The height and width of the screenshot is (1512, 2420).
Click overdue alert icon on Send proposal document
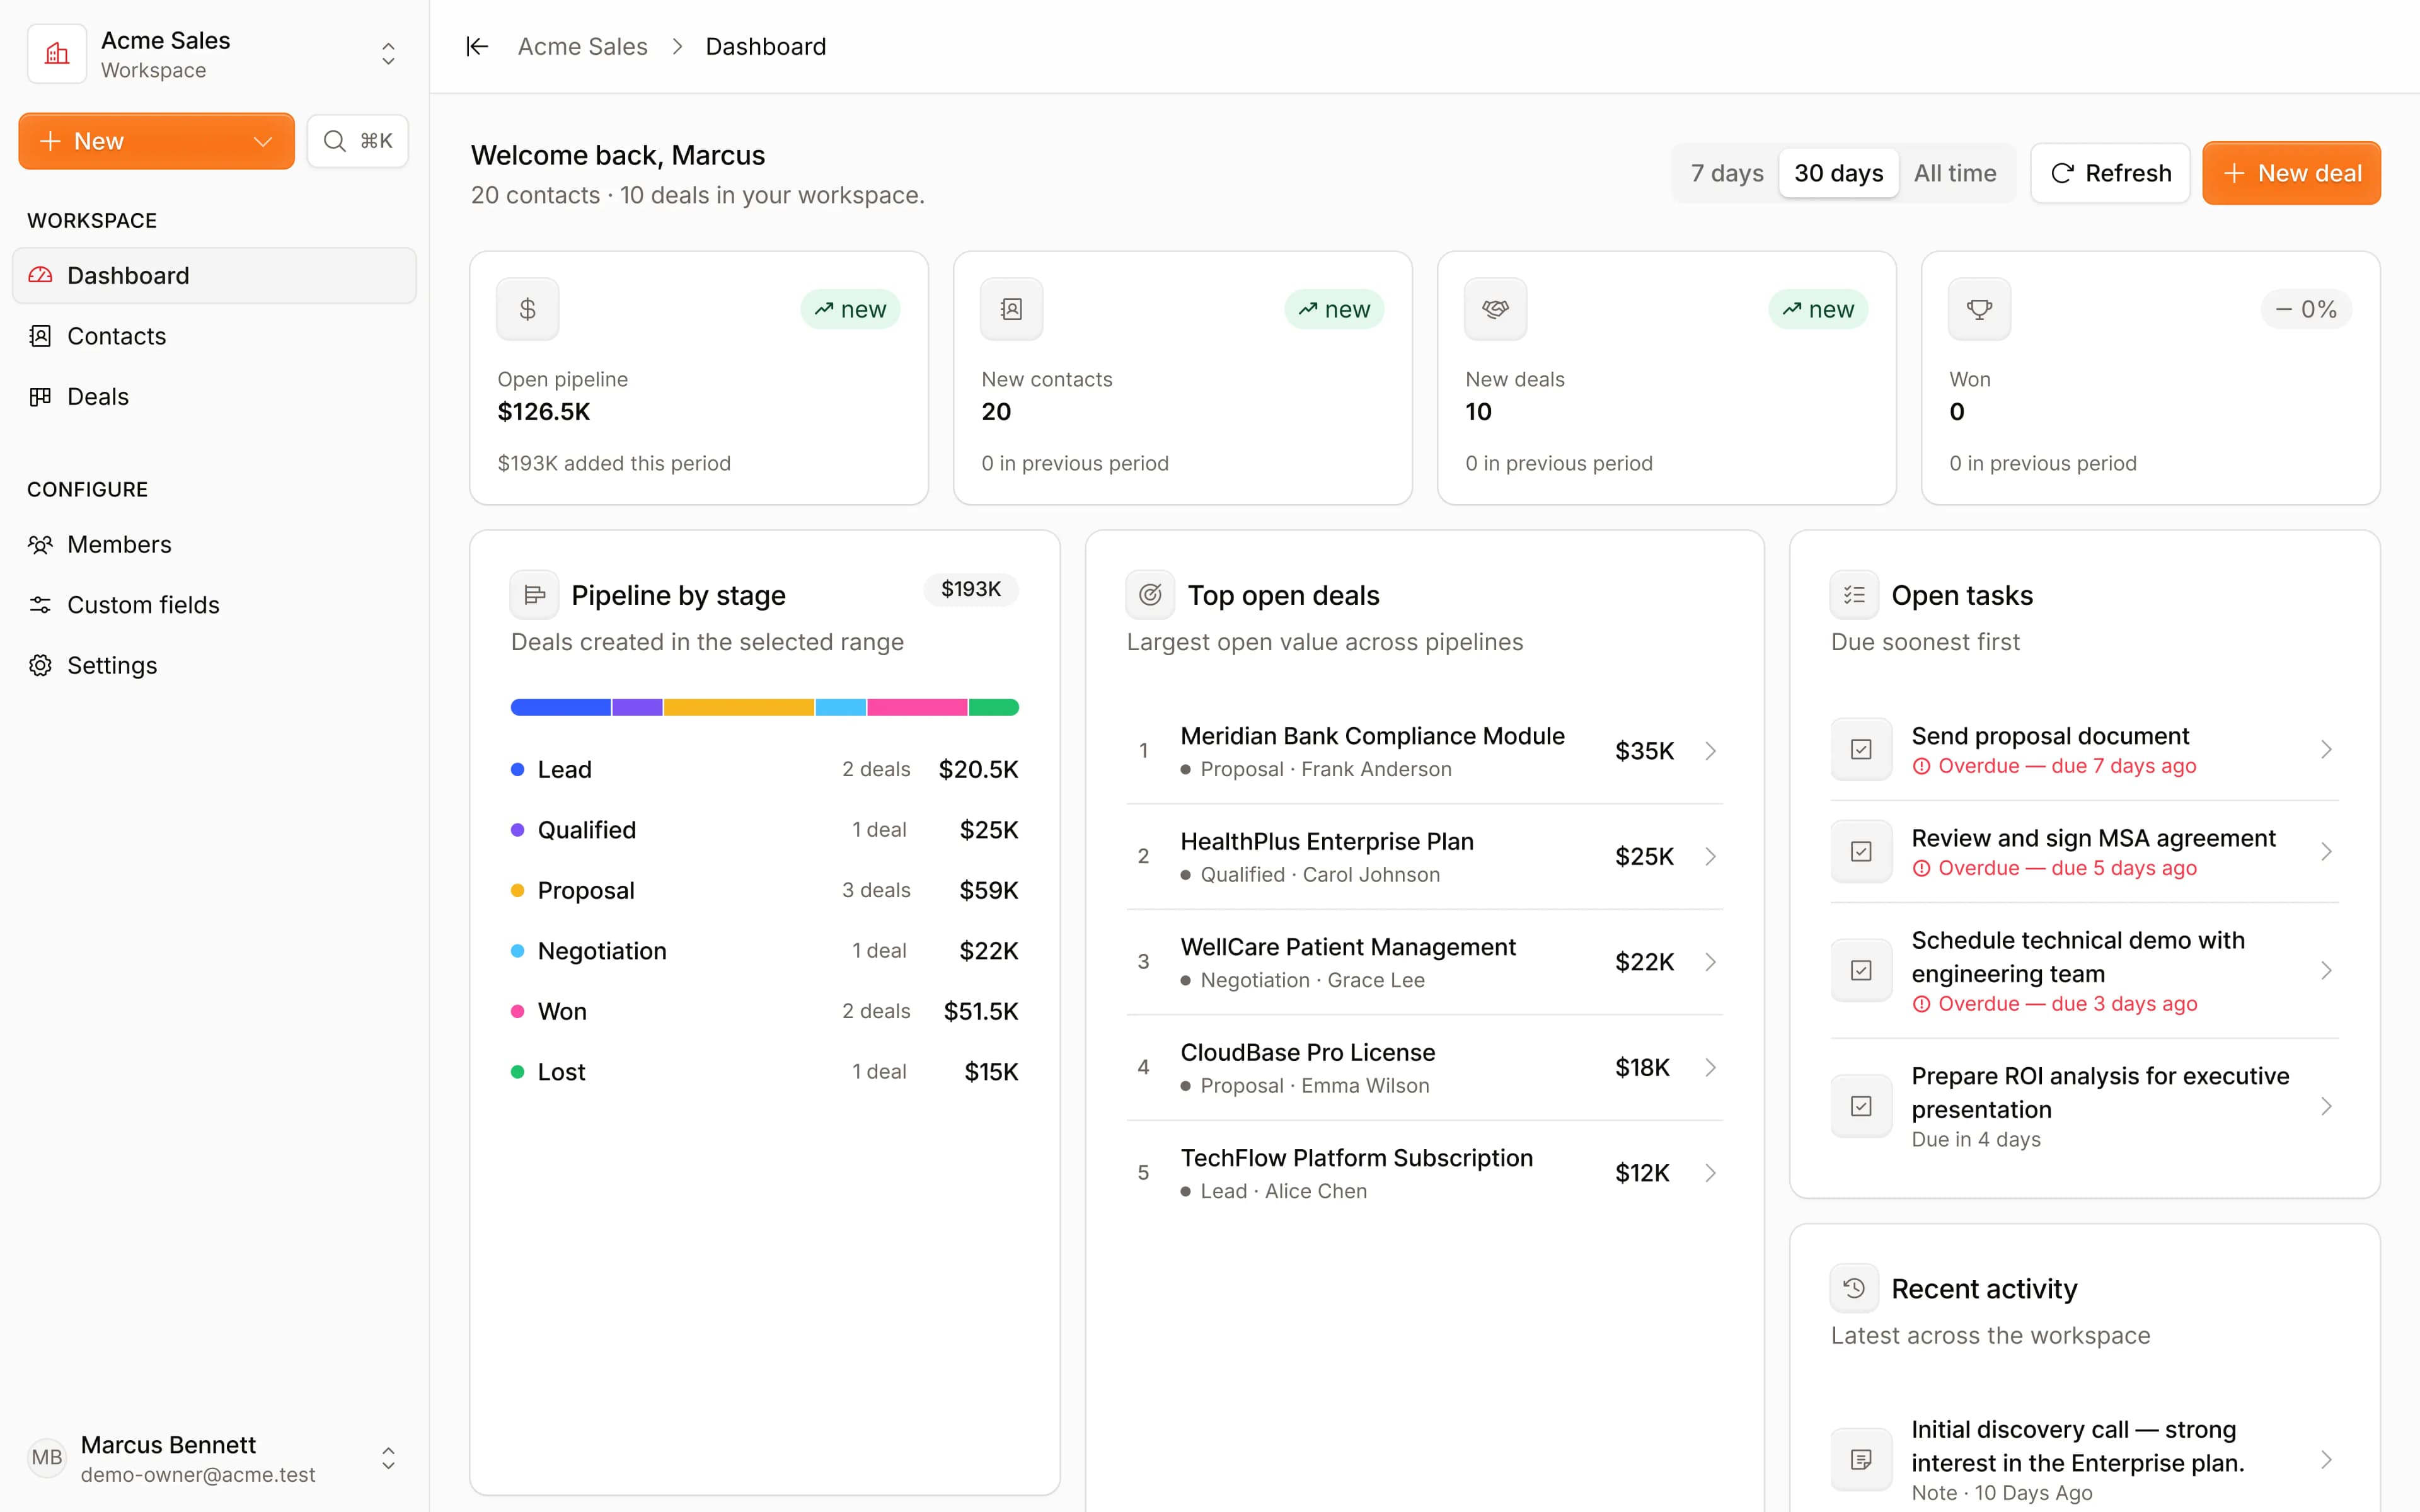click(1921, 766)
